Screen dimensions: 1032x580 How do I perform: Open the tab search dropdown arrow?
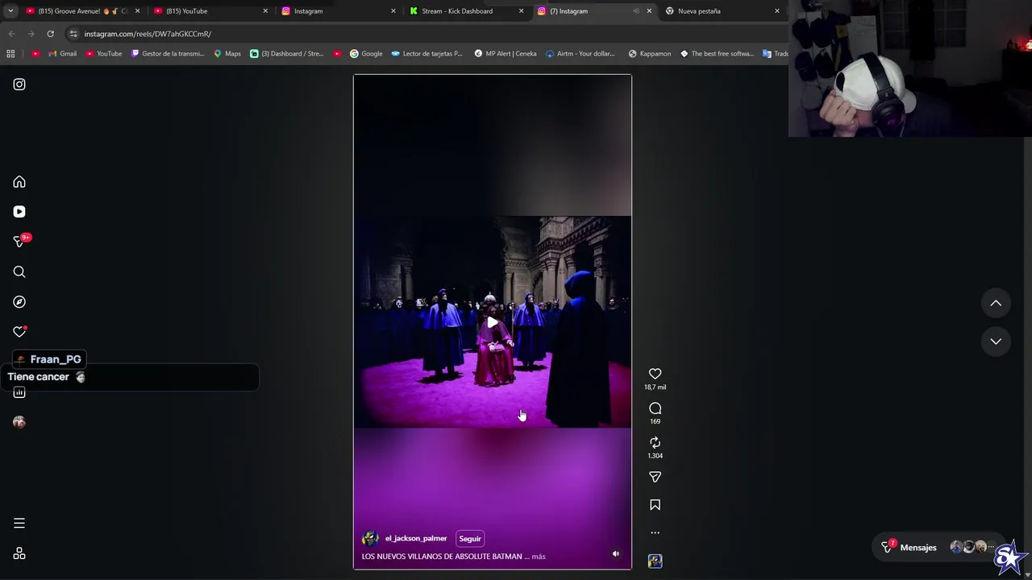[x=10, y=11]
